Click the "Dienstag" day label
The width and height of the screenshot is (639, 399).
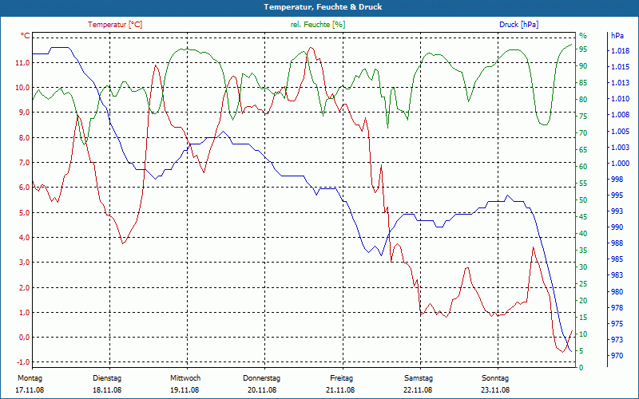click(x=107, y=378)
